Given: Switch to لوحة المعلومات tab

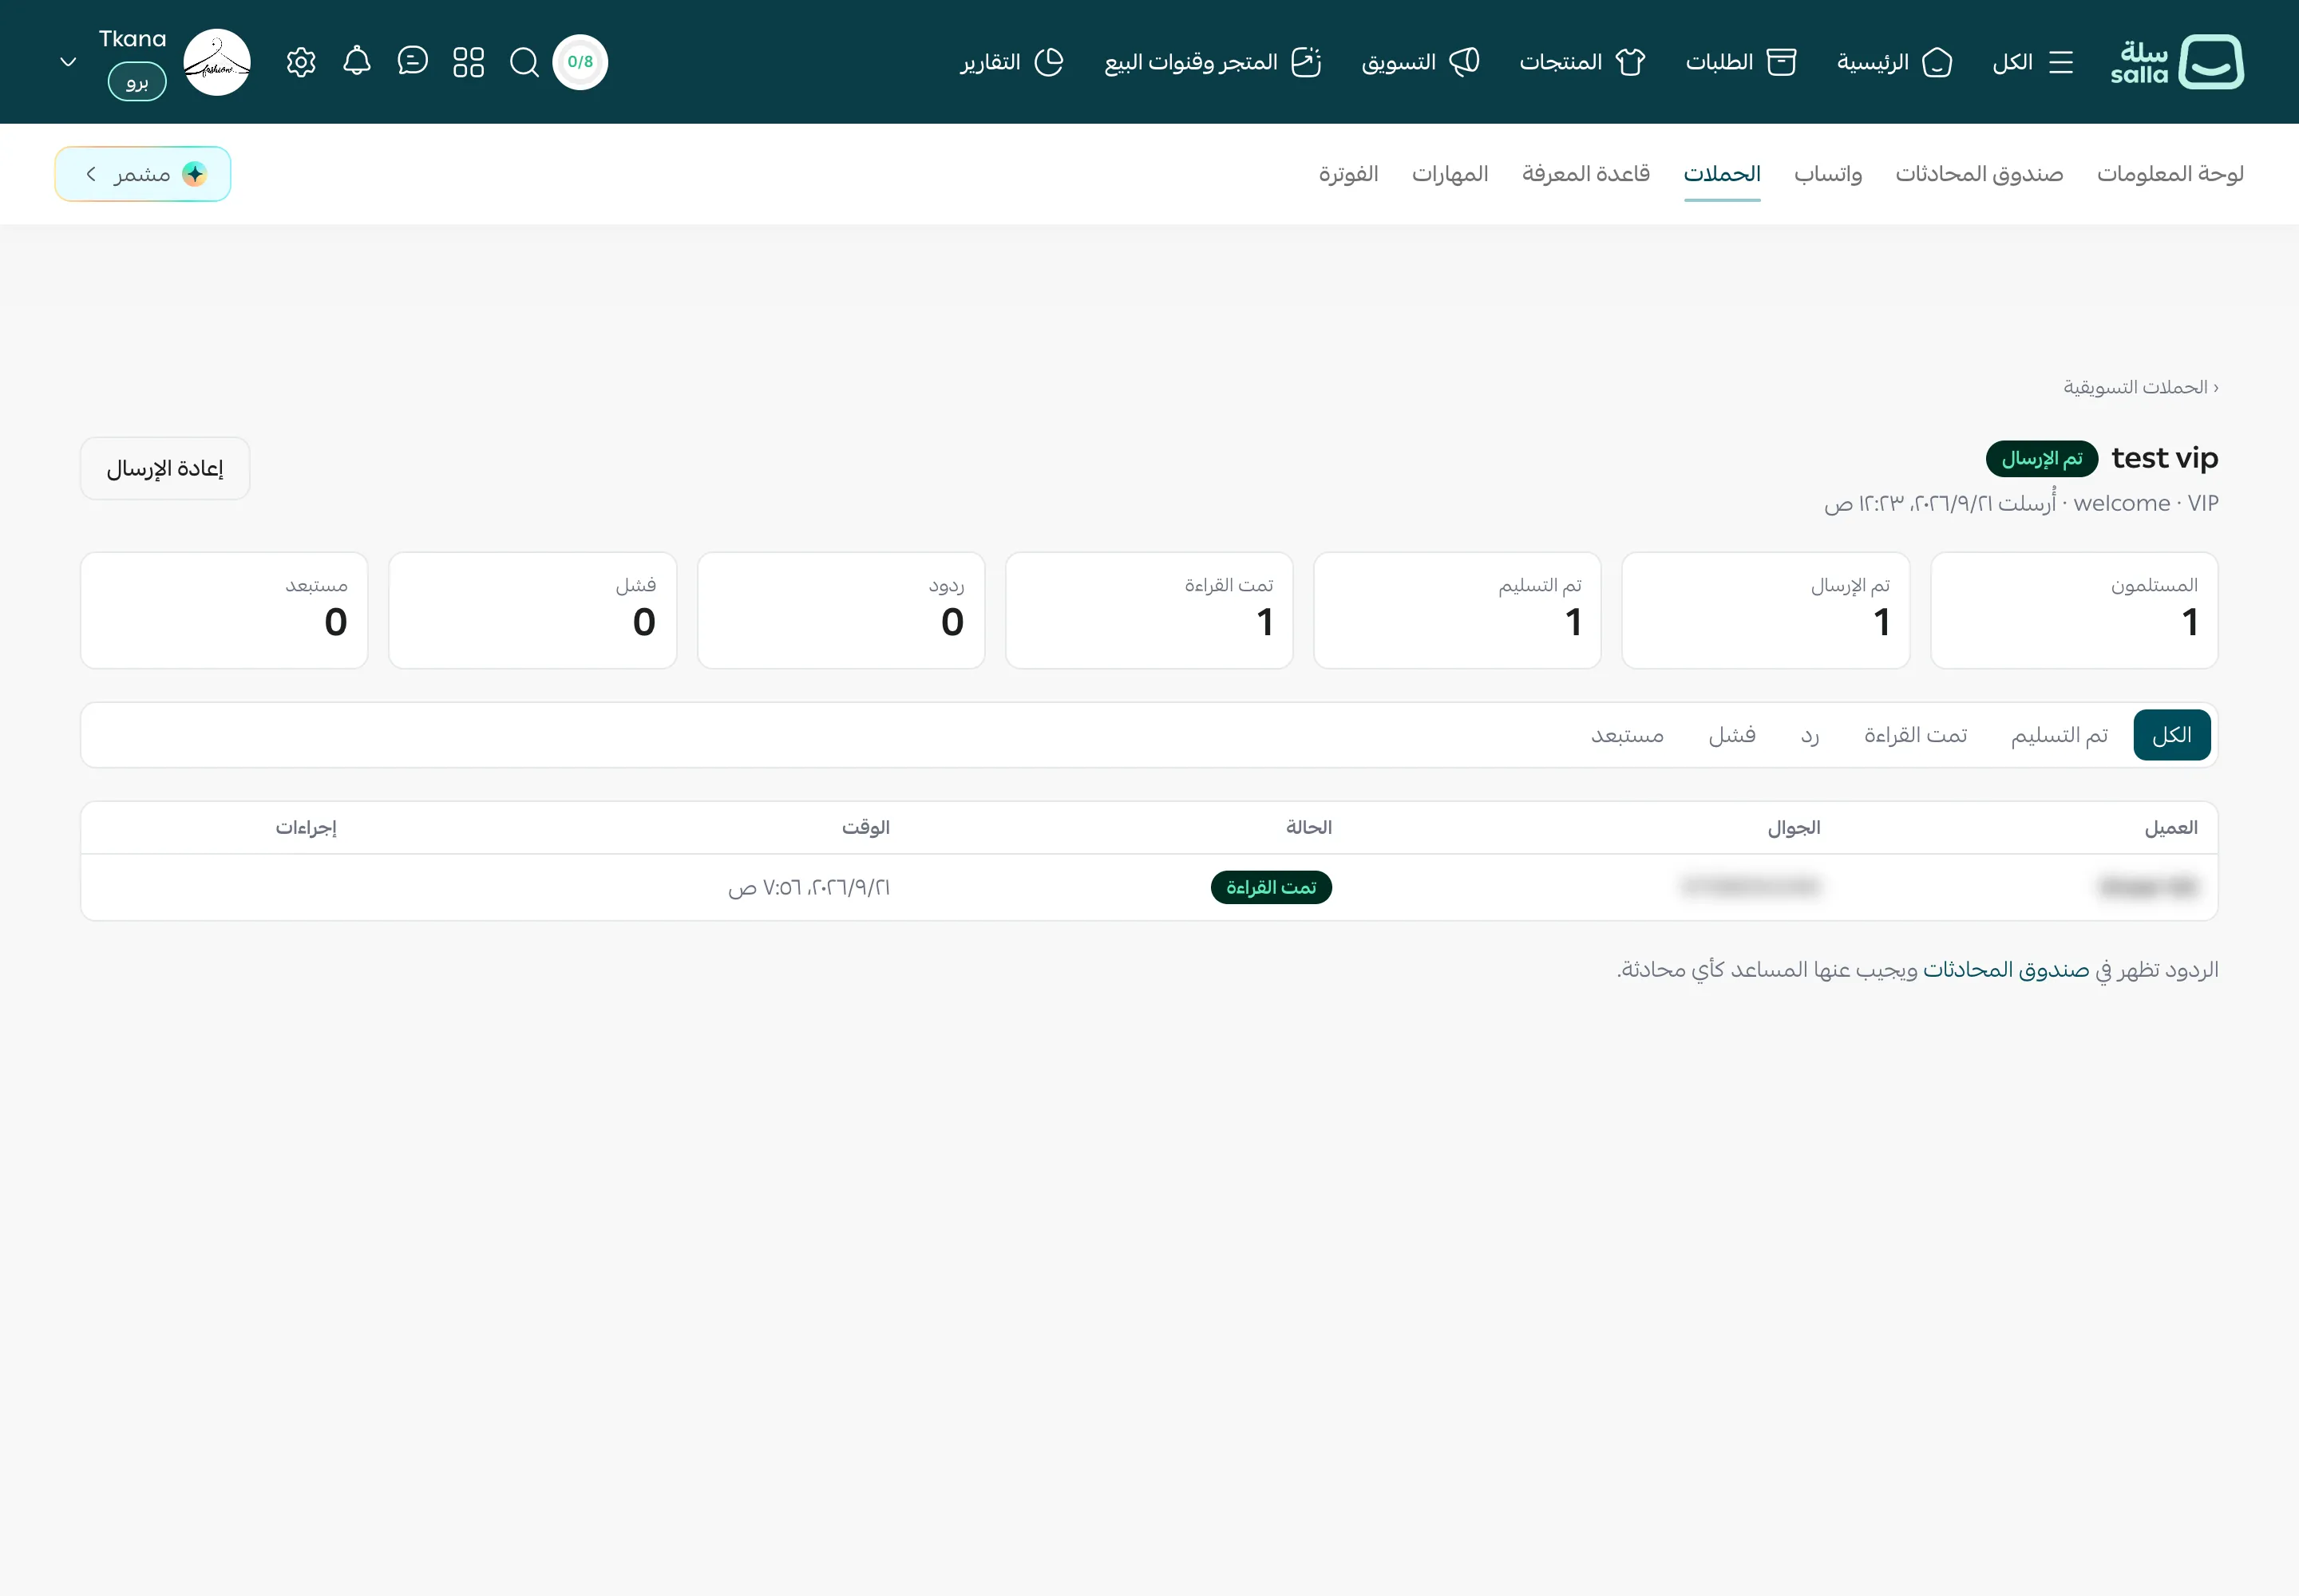Looking at the screenshot, I should (2170, 174).
